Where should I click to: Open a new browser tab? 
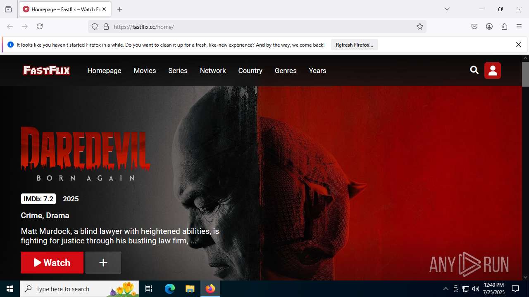(120, 9)
